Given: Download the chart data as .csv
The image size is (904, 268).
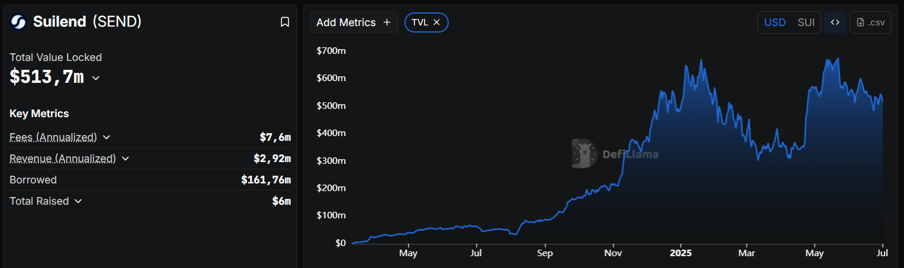Looking at the screenshot, I should (870, 22).
